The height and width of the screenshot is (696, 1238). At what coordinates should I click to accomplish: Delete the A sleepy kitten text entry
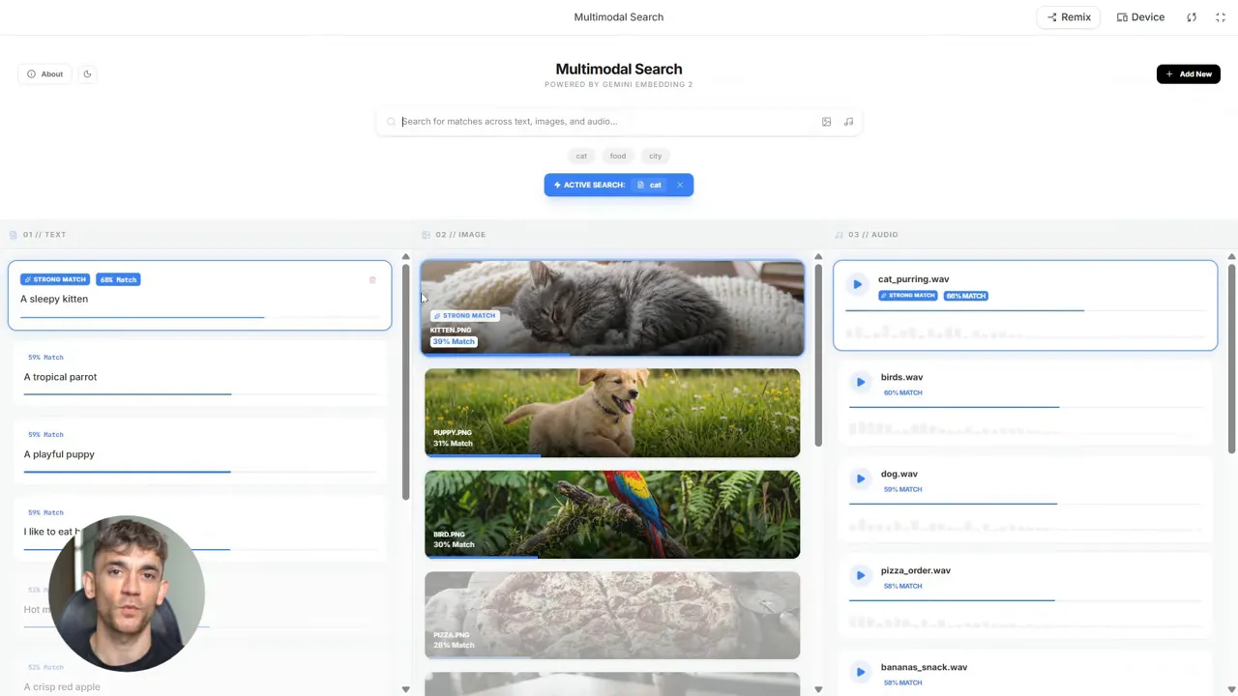click(x=372, y=280)
